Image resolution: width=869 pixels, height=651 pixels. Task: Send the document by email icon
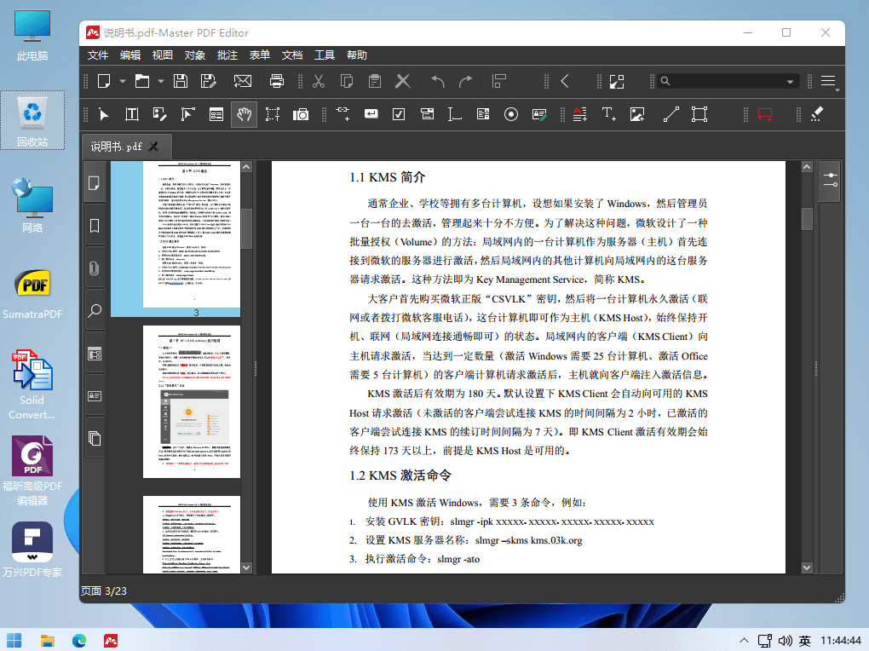(243, 81)
